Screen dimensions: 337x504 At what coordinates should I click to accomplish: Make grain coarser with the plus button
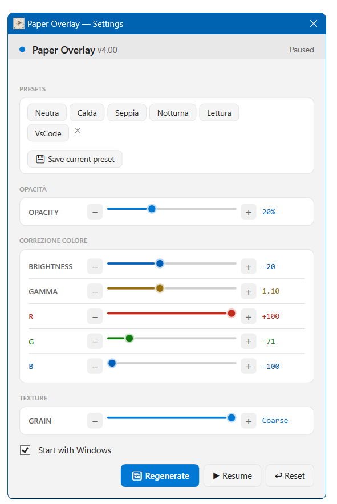point(249,421)
